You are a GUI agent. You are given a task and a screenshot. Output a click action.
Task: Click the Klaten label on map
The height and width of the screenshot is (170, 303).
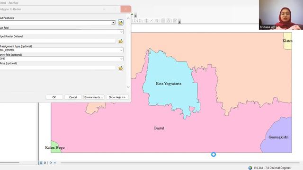287,41
